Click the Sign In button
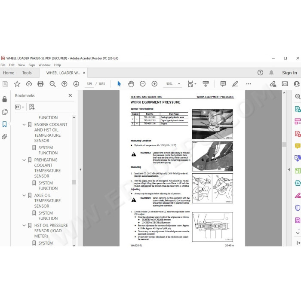 289,73
